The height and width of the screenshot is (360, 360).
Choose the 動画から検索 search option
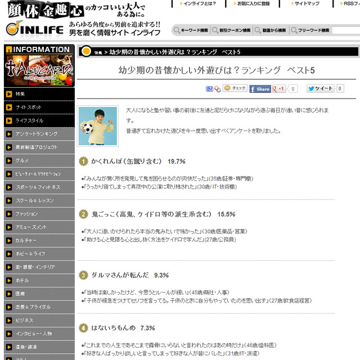click(x=269, y=30)
